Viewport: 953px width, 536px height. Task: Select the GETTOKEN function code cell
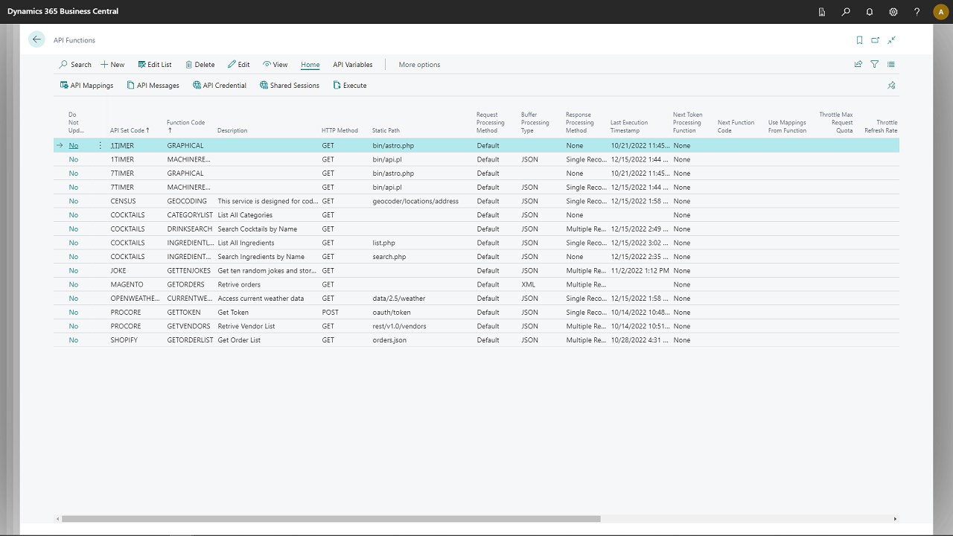coord(184,313)
